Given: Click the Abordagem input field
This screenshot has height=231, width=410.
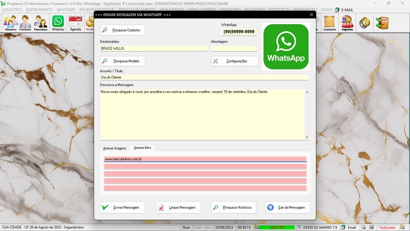Looking at the screenshot, I should [x=234, y=48].
